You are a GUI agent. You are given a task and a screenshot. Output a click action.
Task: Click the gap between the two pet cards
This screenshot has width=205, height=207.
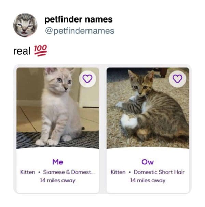pos(103,129)
